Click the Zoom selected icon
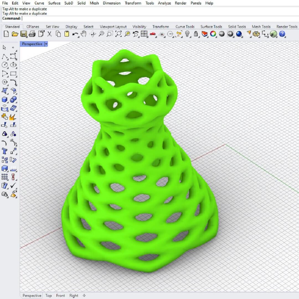The height and width of the screenshot is (299, 299). pos(127,34)
